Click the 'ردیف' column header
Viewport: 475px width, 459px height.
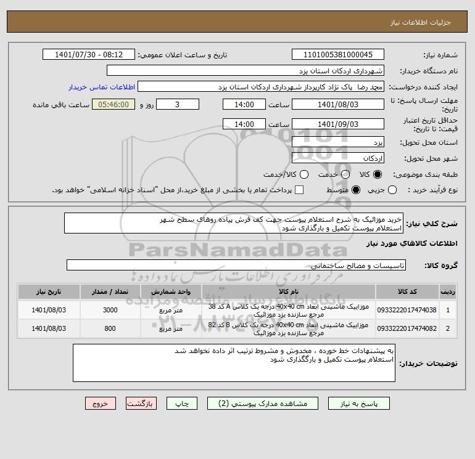[448, 291]
